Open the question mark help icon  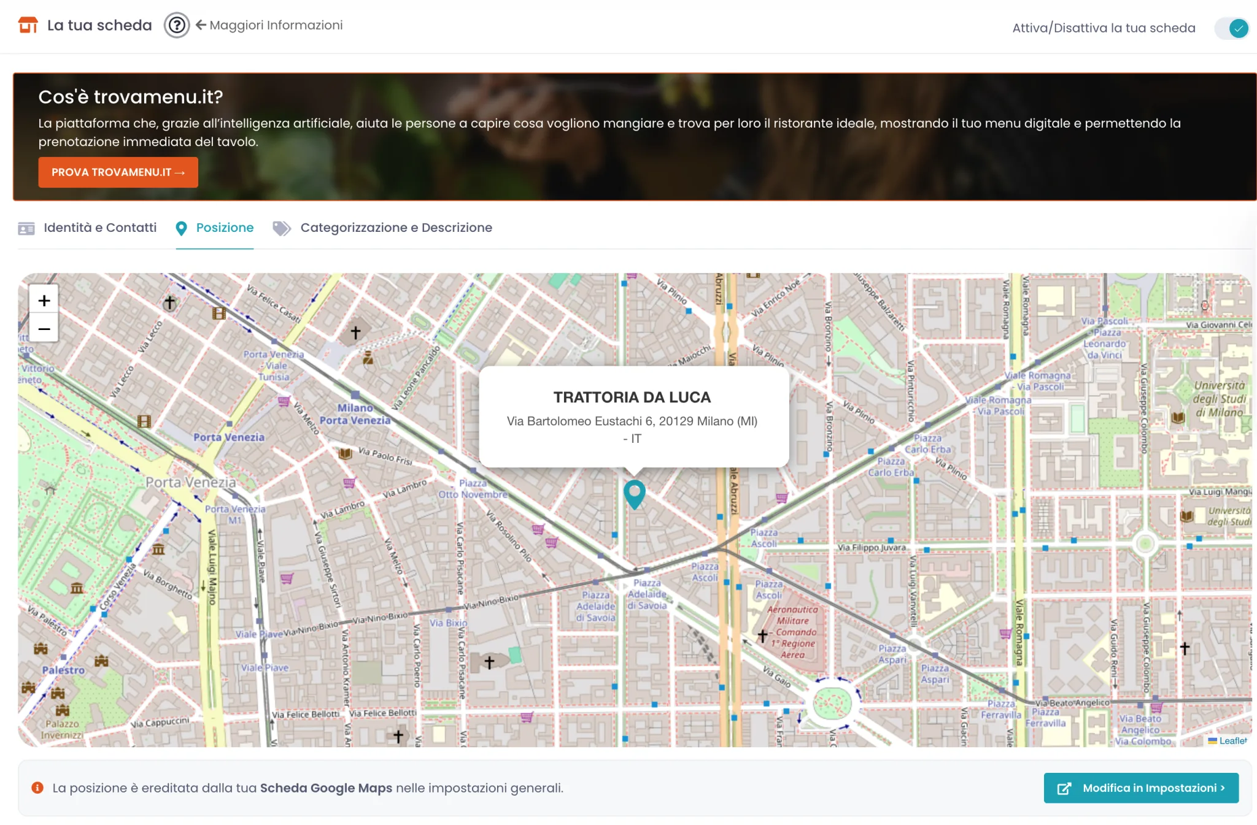coord(177,26)
